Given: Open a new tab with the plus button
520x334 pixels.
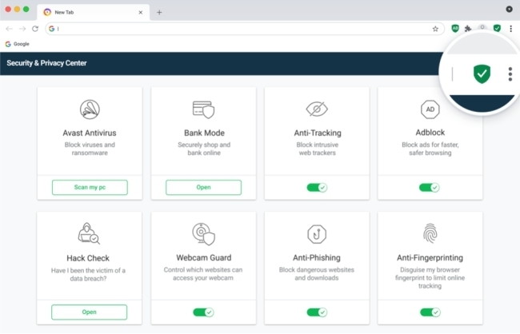Looking at the screenshot, I should point(159,12).
